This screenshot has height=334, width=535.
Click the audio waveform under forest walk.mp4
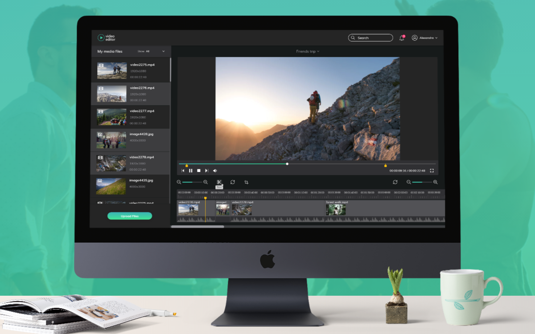(x=385, y=219)
